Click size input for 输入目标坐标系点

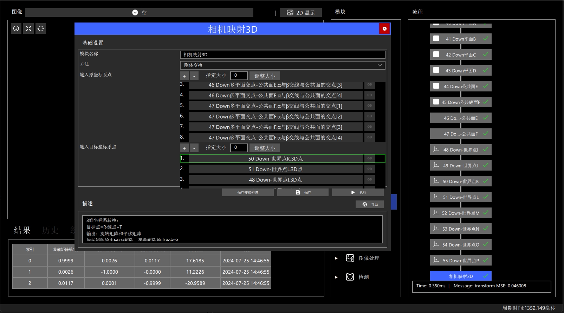click(x=239, y=148)
